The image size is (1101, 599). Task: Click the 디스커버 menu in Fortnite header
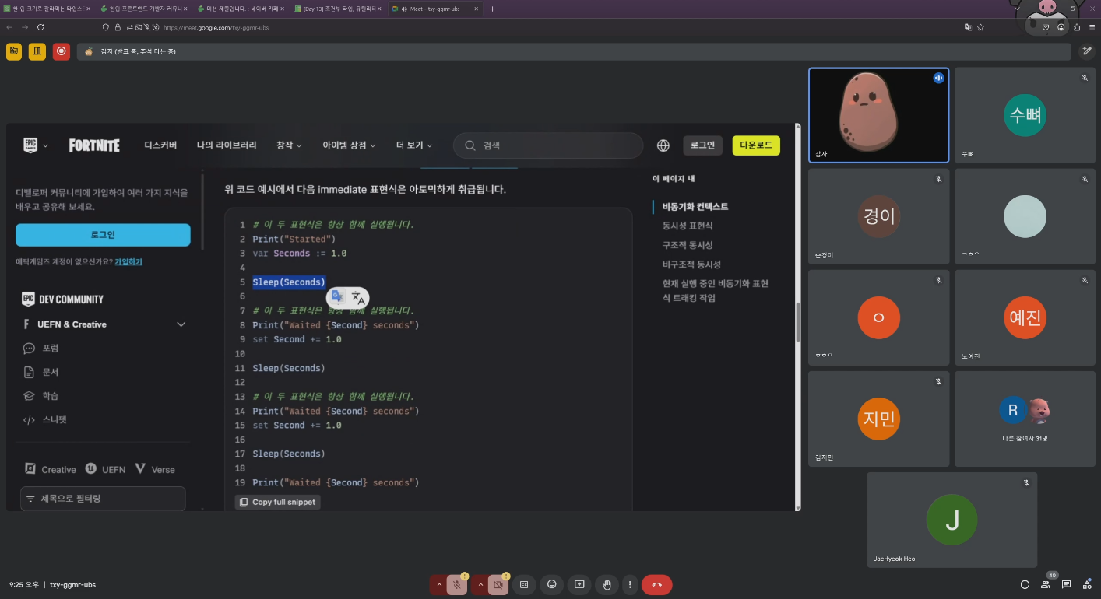point(160,145)
